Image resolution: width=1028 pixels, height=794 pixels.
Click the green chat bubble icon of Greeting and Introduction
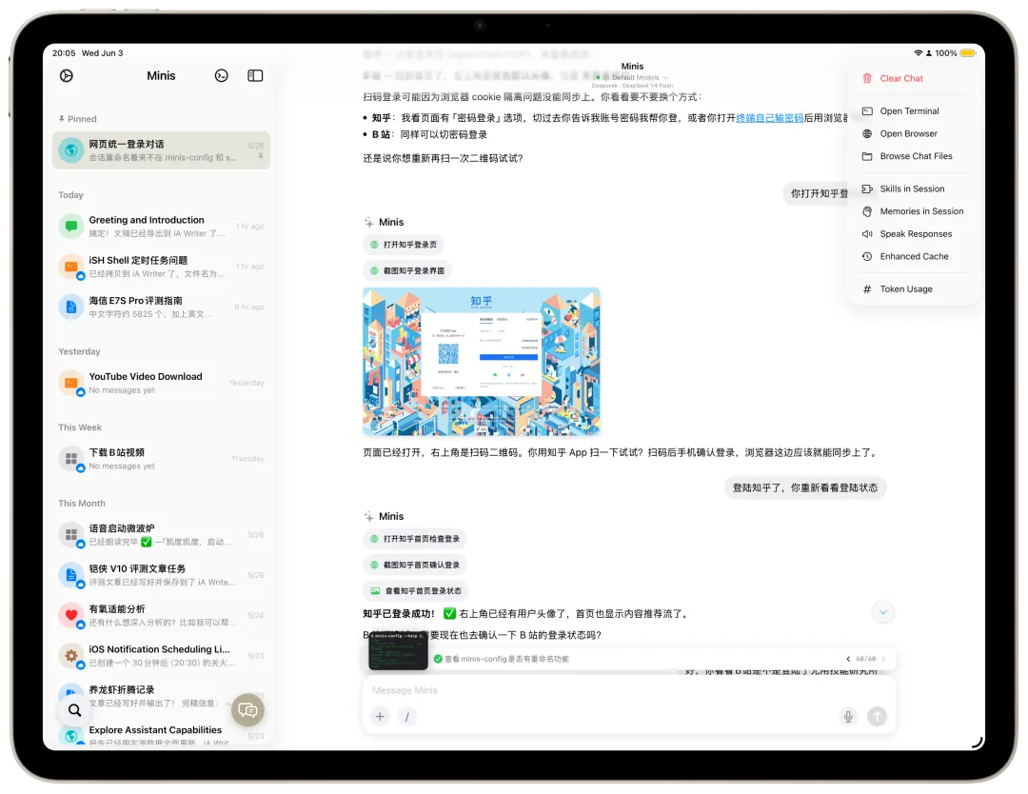pyautogui.click(x=70, y=227)
